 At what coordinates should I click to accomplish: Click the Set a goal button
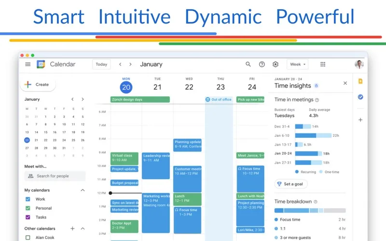tap(291, 184)
